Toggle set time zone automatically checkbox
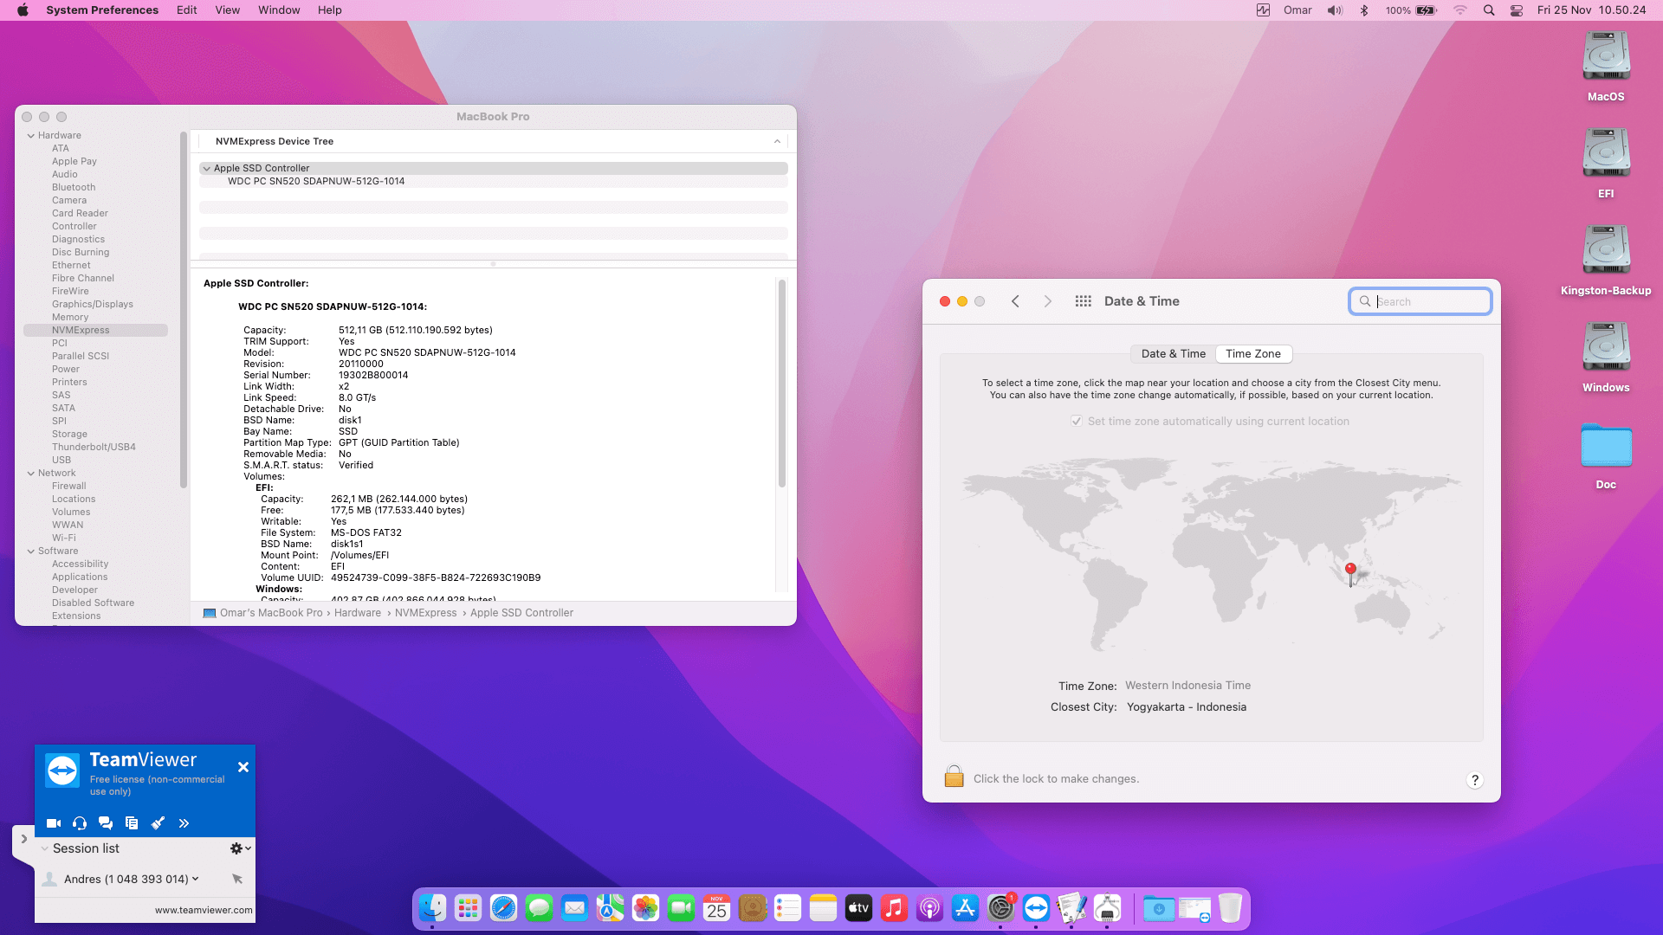 1076,421
